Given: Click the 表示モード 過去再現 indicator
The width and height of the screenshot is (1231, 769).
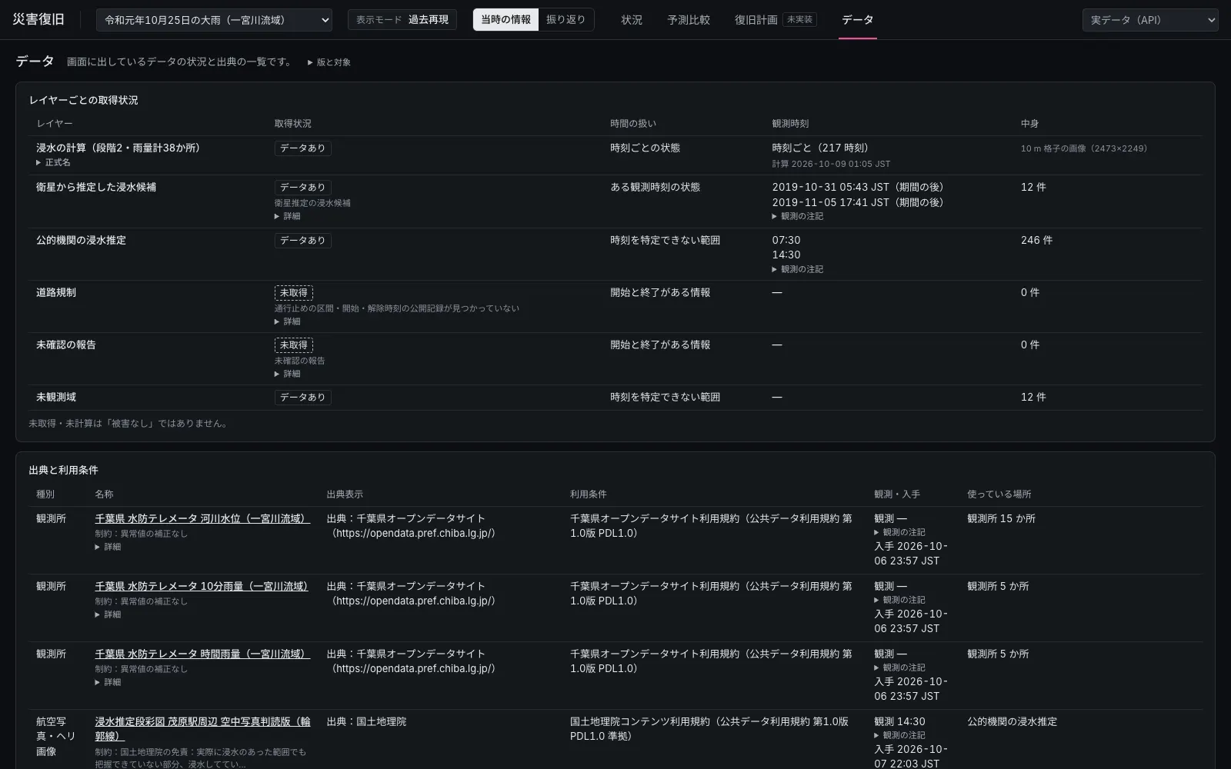Looking at the screenshot, I should pos(402,20).
